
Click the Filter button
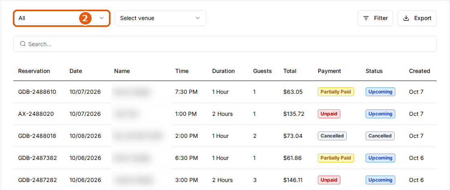[x=376, y=18]
